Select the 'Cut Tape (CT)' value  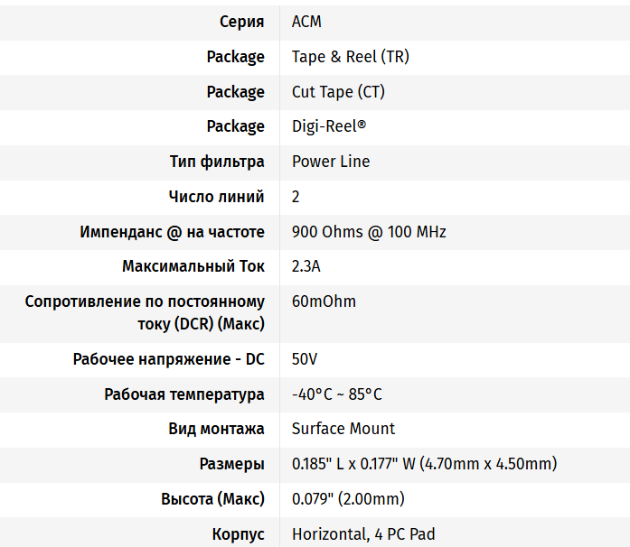pyautogui.click(x=338, y=92)
